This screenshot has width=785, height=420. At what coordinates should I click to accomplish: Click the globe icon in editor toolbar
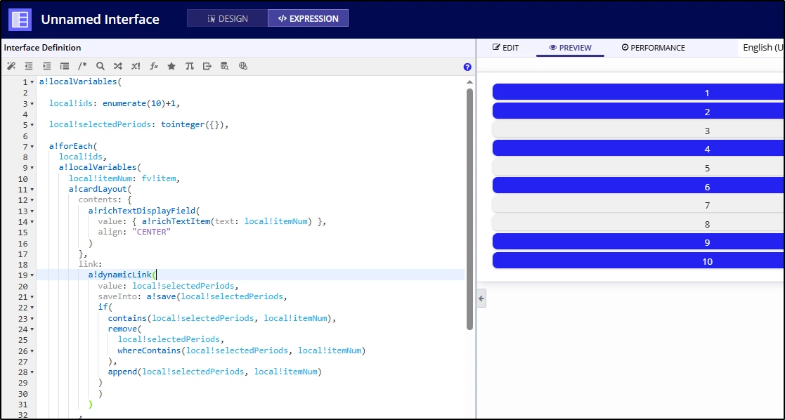click(x=243, y=66)
